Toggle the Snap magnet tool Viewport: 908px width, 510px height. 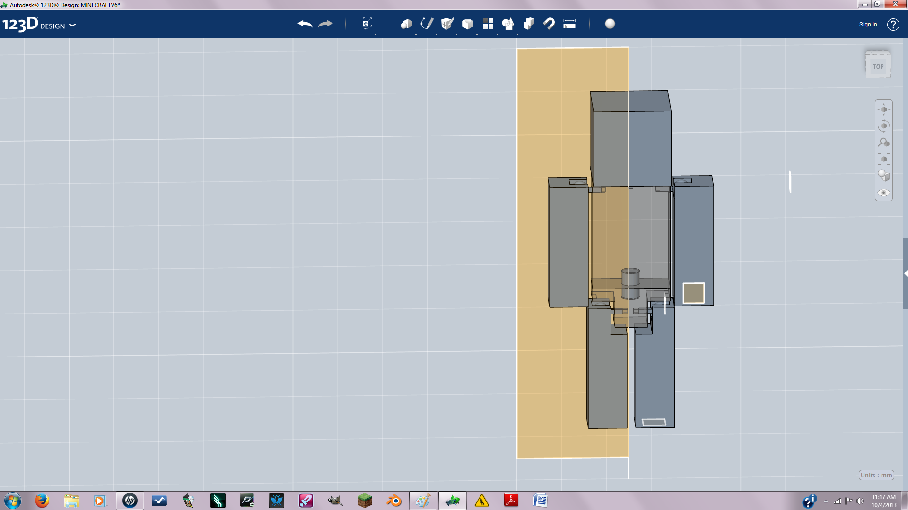click(x=549, y=24)
